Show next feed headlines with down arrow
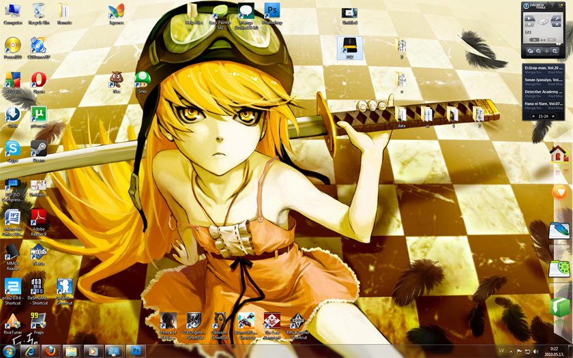573x358 pixels. point(553,116)
